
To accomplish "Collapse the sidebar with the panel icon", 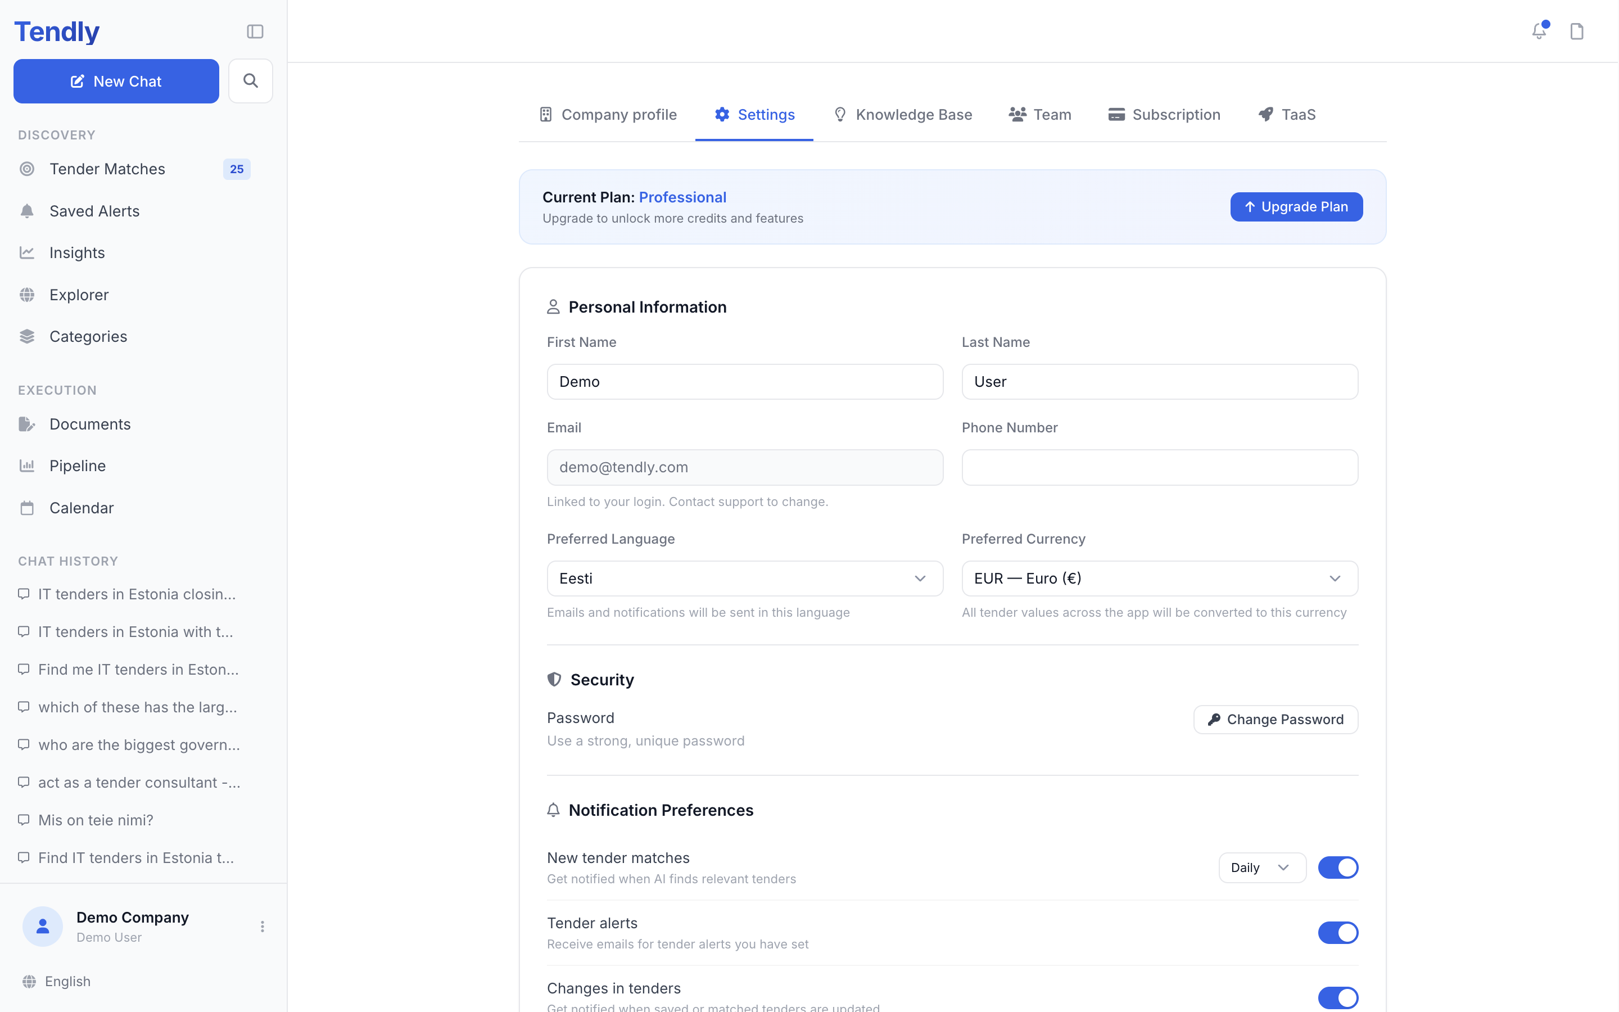I will click(x=255, y=31).
